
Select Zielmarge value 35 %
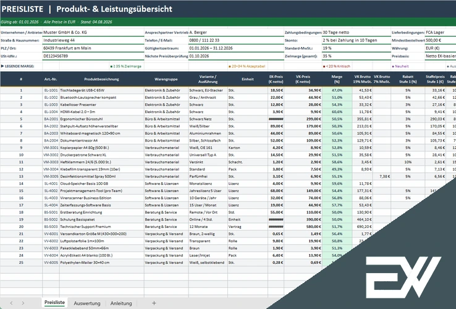coord(357,56)
